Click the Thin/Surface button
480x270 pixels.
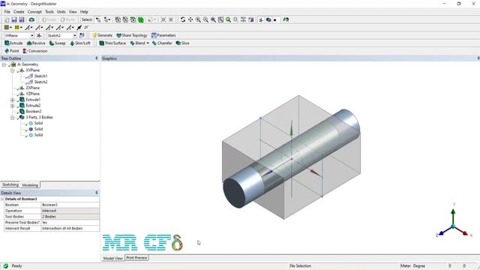pos(112,43)
